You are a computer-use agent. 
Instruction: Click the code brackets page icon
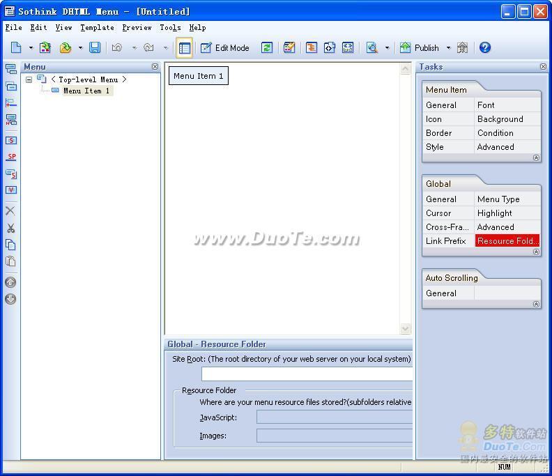330,47
